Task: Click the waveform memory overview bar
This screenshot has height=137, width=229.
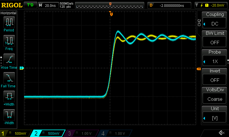Action: [110, 5]
